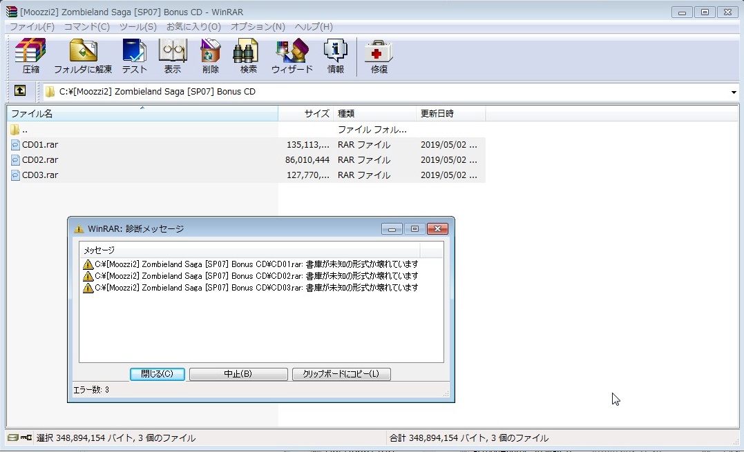
Task: Click warning icon of CD02.rar message
Action: point(88,276)
